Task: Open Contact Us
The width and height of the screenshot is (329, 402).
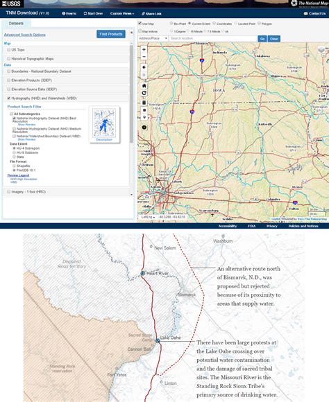Action: pyautogui.click(x=314, y=13)
